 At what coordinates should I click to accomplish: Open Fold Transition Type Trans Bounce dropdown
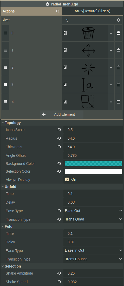coord(93,259)
